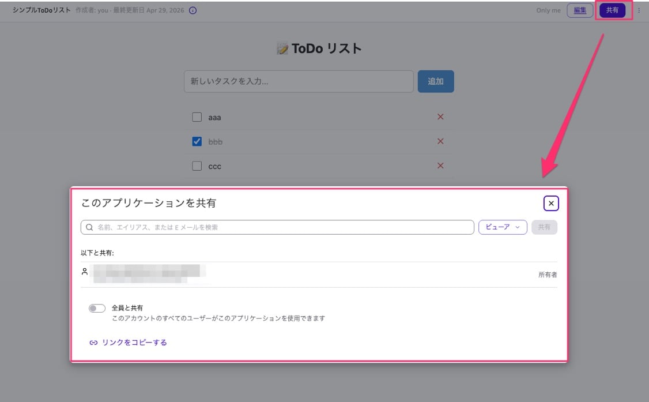
Task: Click リンクをコピーする link
Action: [134, 343]
